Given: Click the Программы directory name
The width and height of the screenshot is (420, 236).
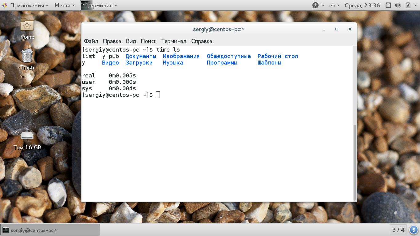Looking at the screenshot, I should pyautogui.click(x=222, y=63).
